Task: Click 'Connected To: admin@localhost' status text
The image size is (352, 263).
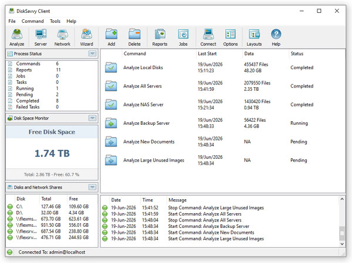Action: [x=52, y=252]
